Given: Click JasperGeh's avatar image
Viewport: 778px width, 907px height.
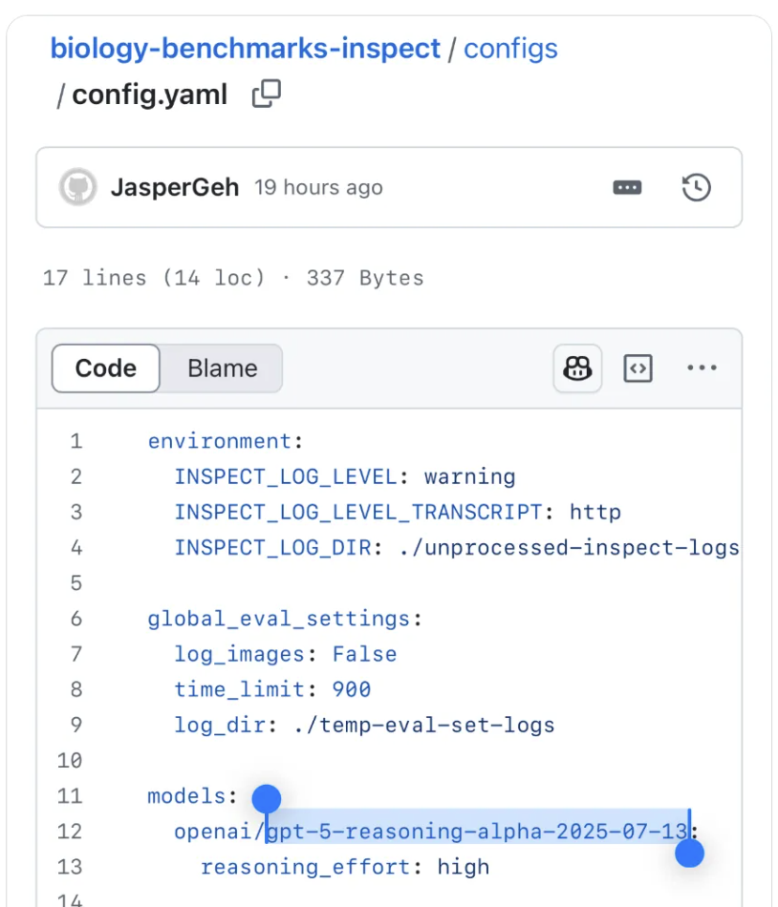Looking at the screenshot, I should pos(78,187).
